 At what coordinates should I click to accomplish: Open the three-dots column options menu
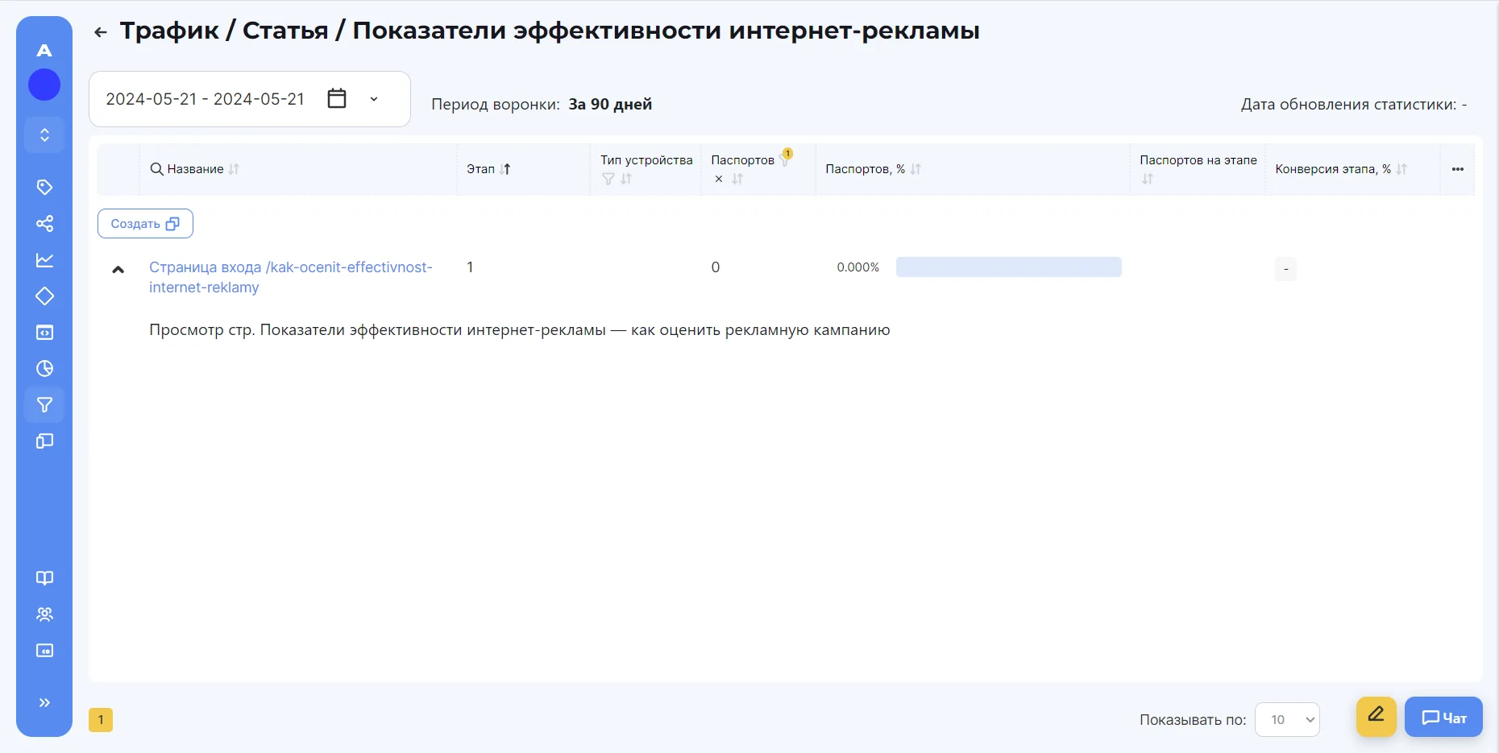tap(1457, 169)
